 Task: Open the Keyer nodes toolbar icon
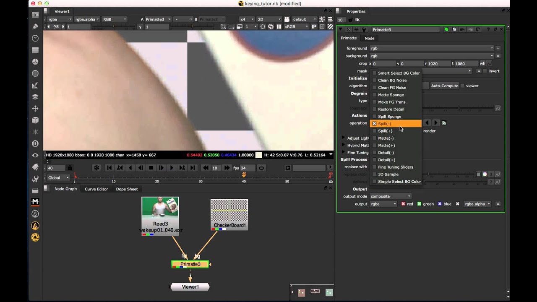pos(35,85)
